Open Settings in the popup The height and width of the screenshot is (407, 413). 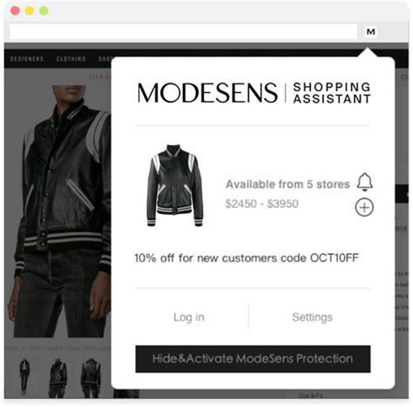(x=312, y=317)
